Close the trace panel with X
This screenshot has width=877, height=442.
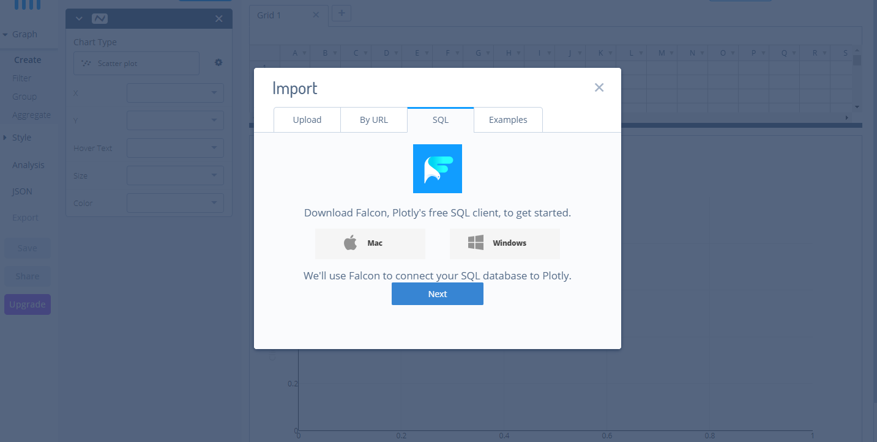click(219, 19)
